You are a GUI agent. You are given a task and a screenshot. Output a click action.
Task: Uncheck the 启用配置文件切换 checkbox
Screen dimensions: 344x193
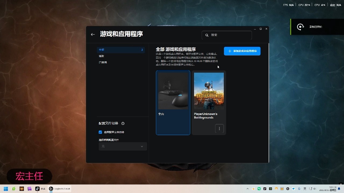pyautogui.click(x=100, y=132)
